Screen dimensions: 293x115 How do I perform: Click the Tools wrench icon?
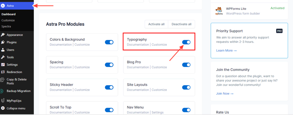tap(3, 57)
